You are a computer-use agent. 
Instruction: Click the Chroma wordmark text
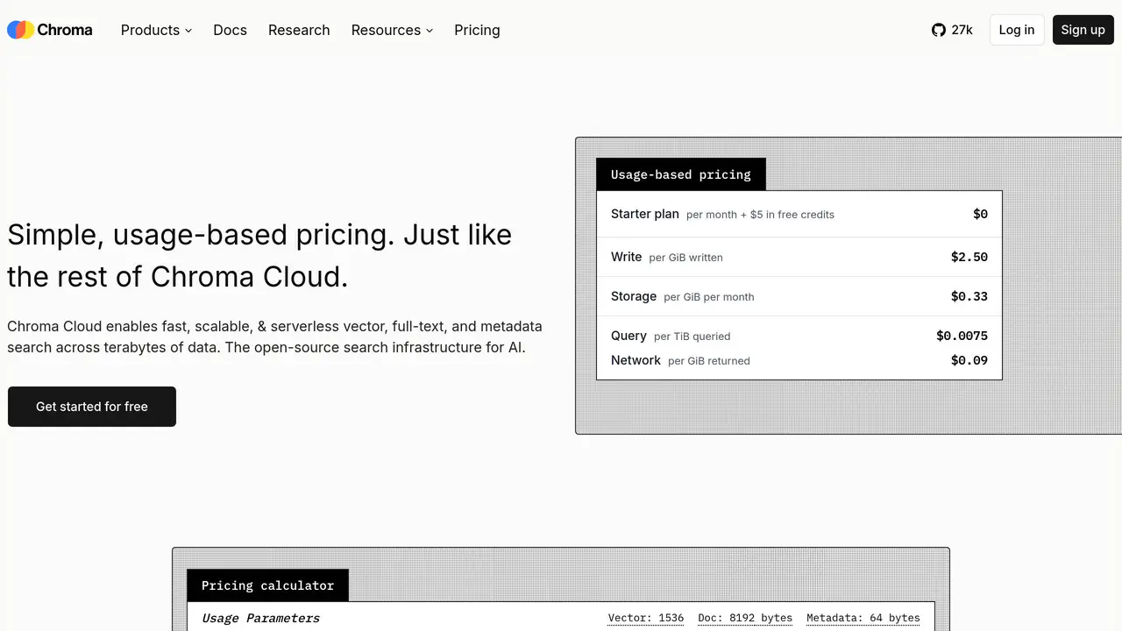(x=65, y=30)
